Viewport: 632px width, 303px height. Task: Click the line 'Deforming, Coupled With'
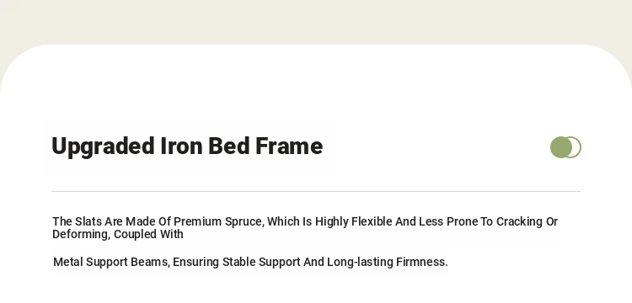118,234
